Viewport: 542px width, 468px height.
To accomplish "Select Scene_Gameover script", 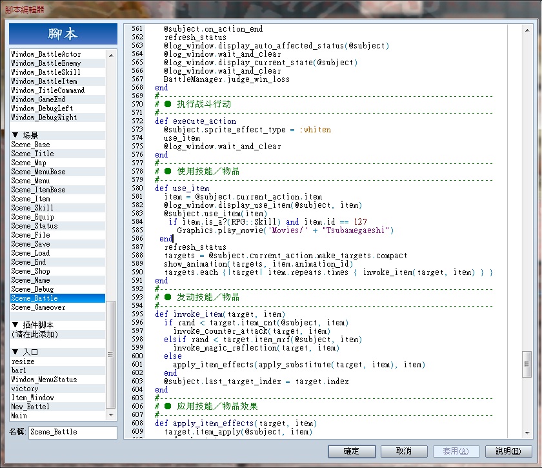I will click(57, 307).
